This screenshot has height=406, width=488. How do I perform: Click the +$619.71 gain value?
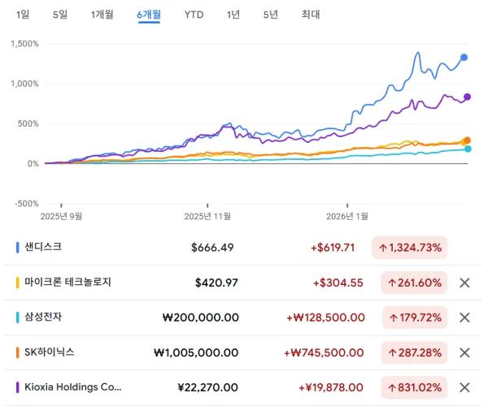(333, 248)
